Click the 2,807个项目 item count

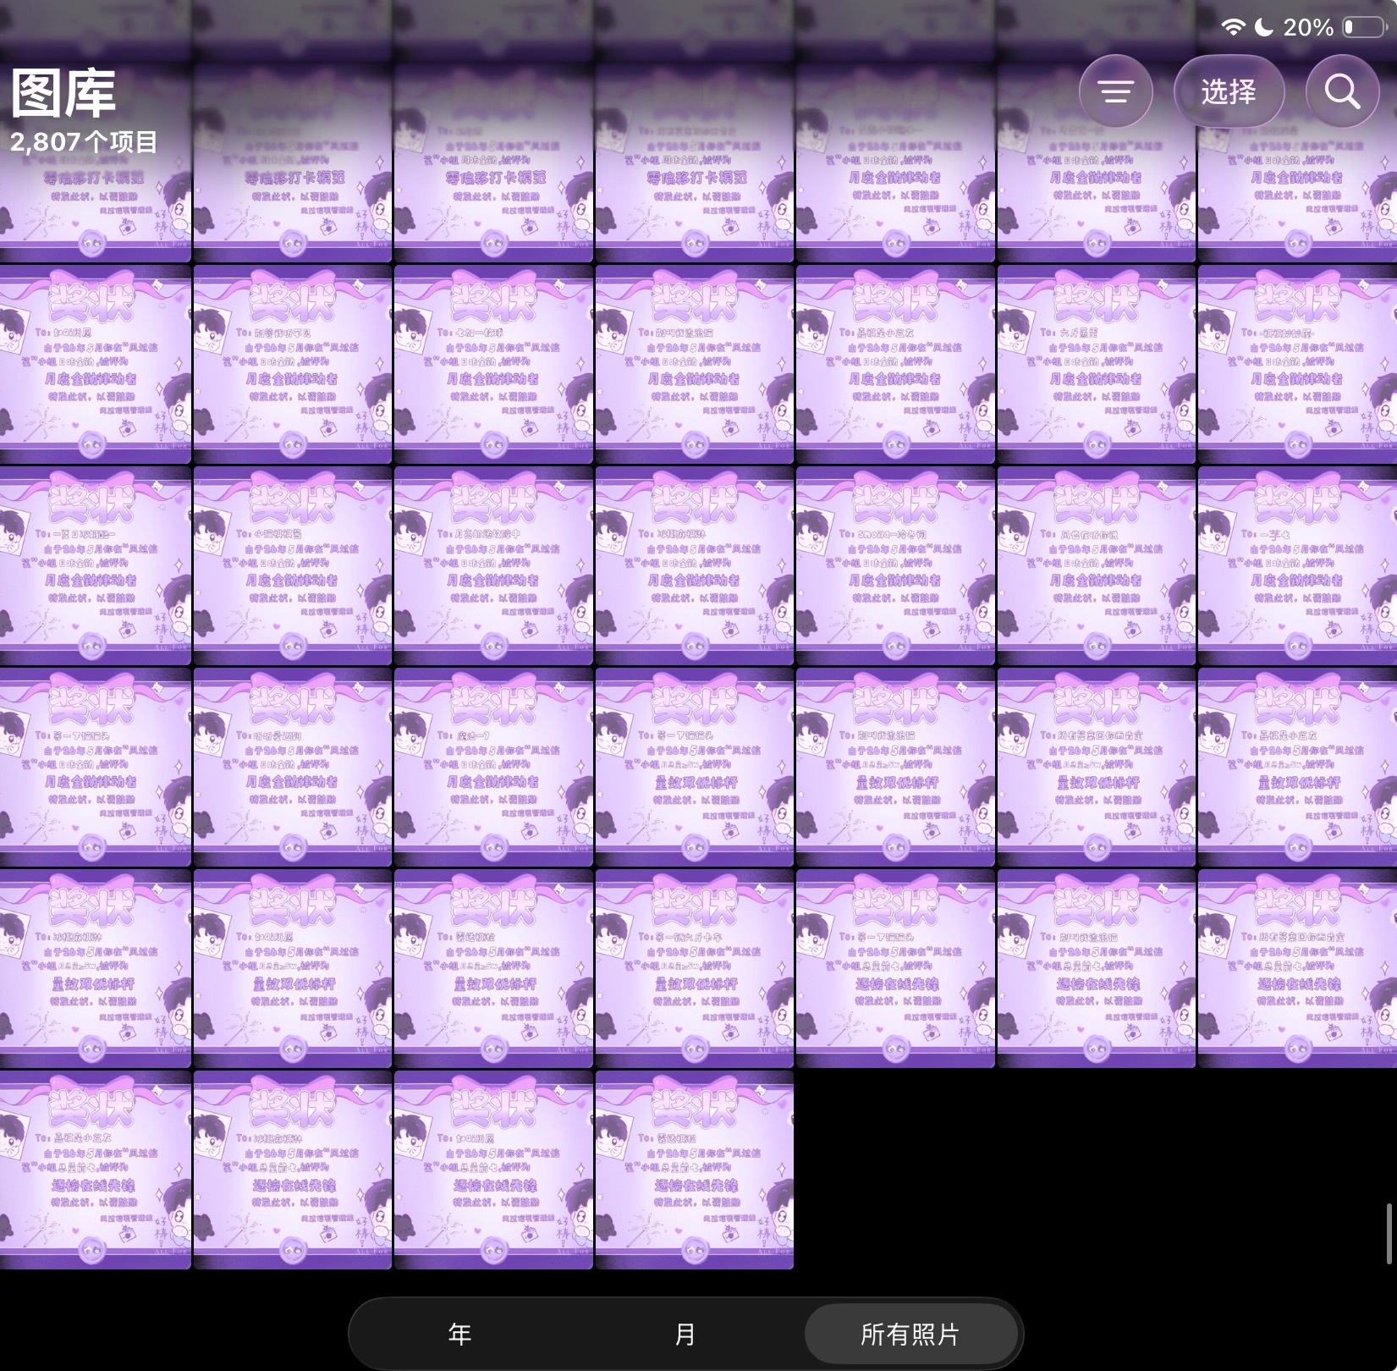click(84, 141)
